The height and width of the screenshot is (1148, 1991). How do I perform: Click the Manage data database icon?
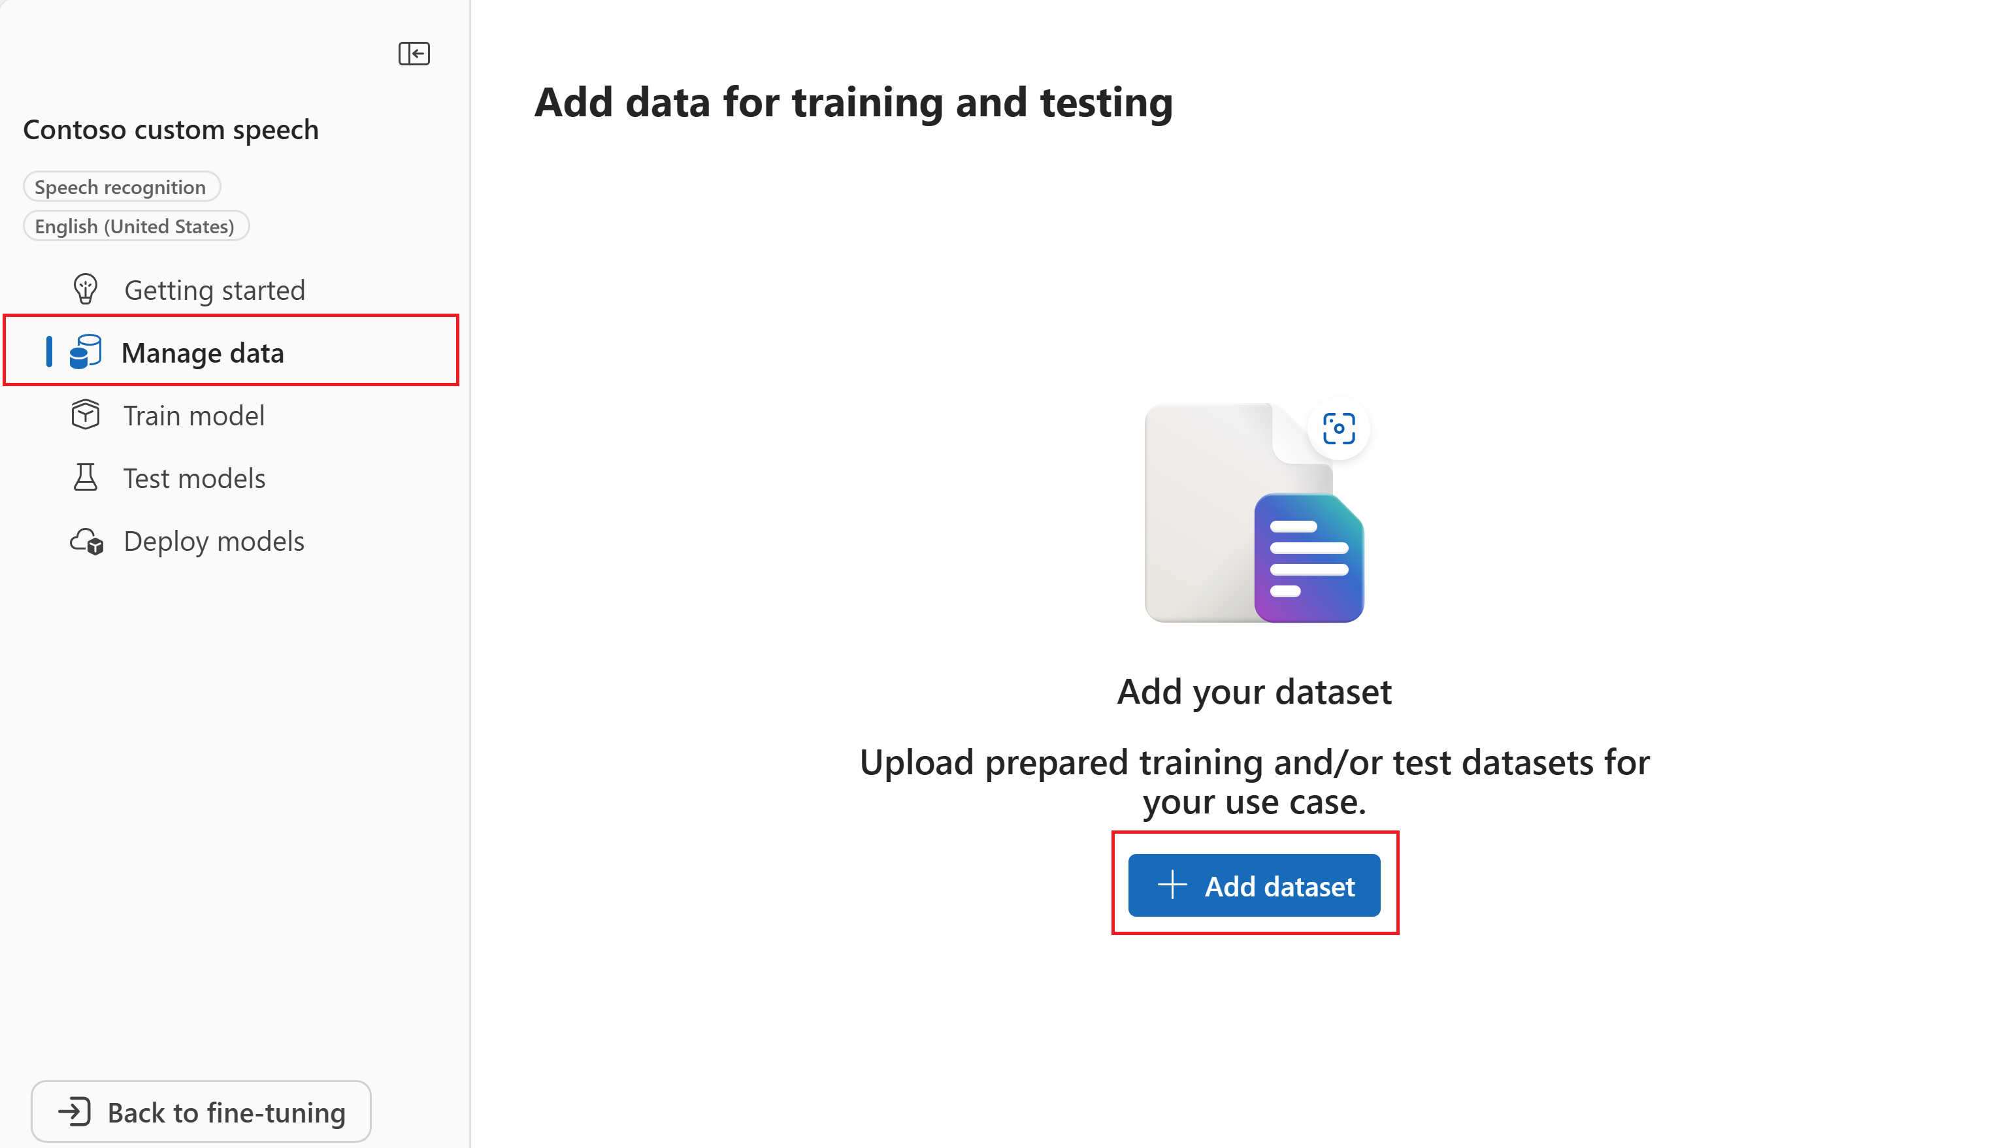click(85, 352)
